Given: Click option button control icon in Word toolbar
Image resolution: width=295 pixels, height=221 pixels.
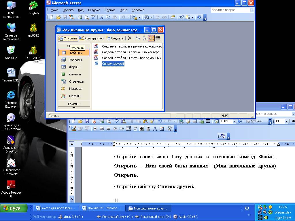Looking at the screenshot, I should [x=115, y=129].
